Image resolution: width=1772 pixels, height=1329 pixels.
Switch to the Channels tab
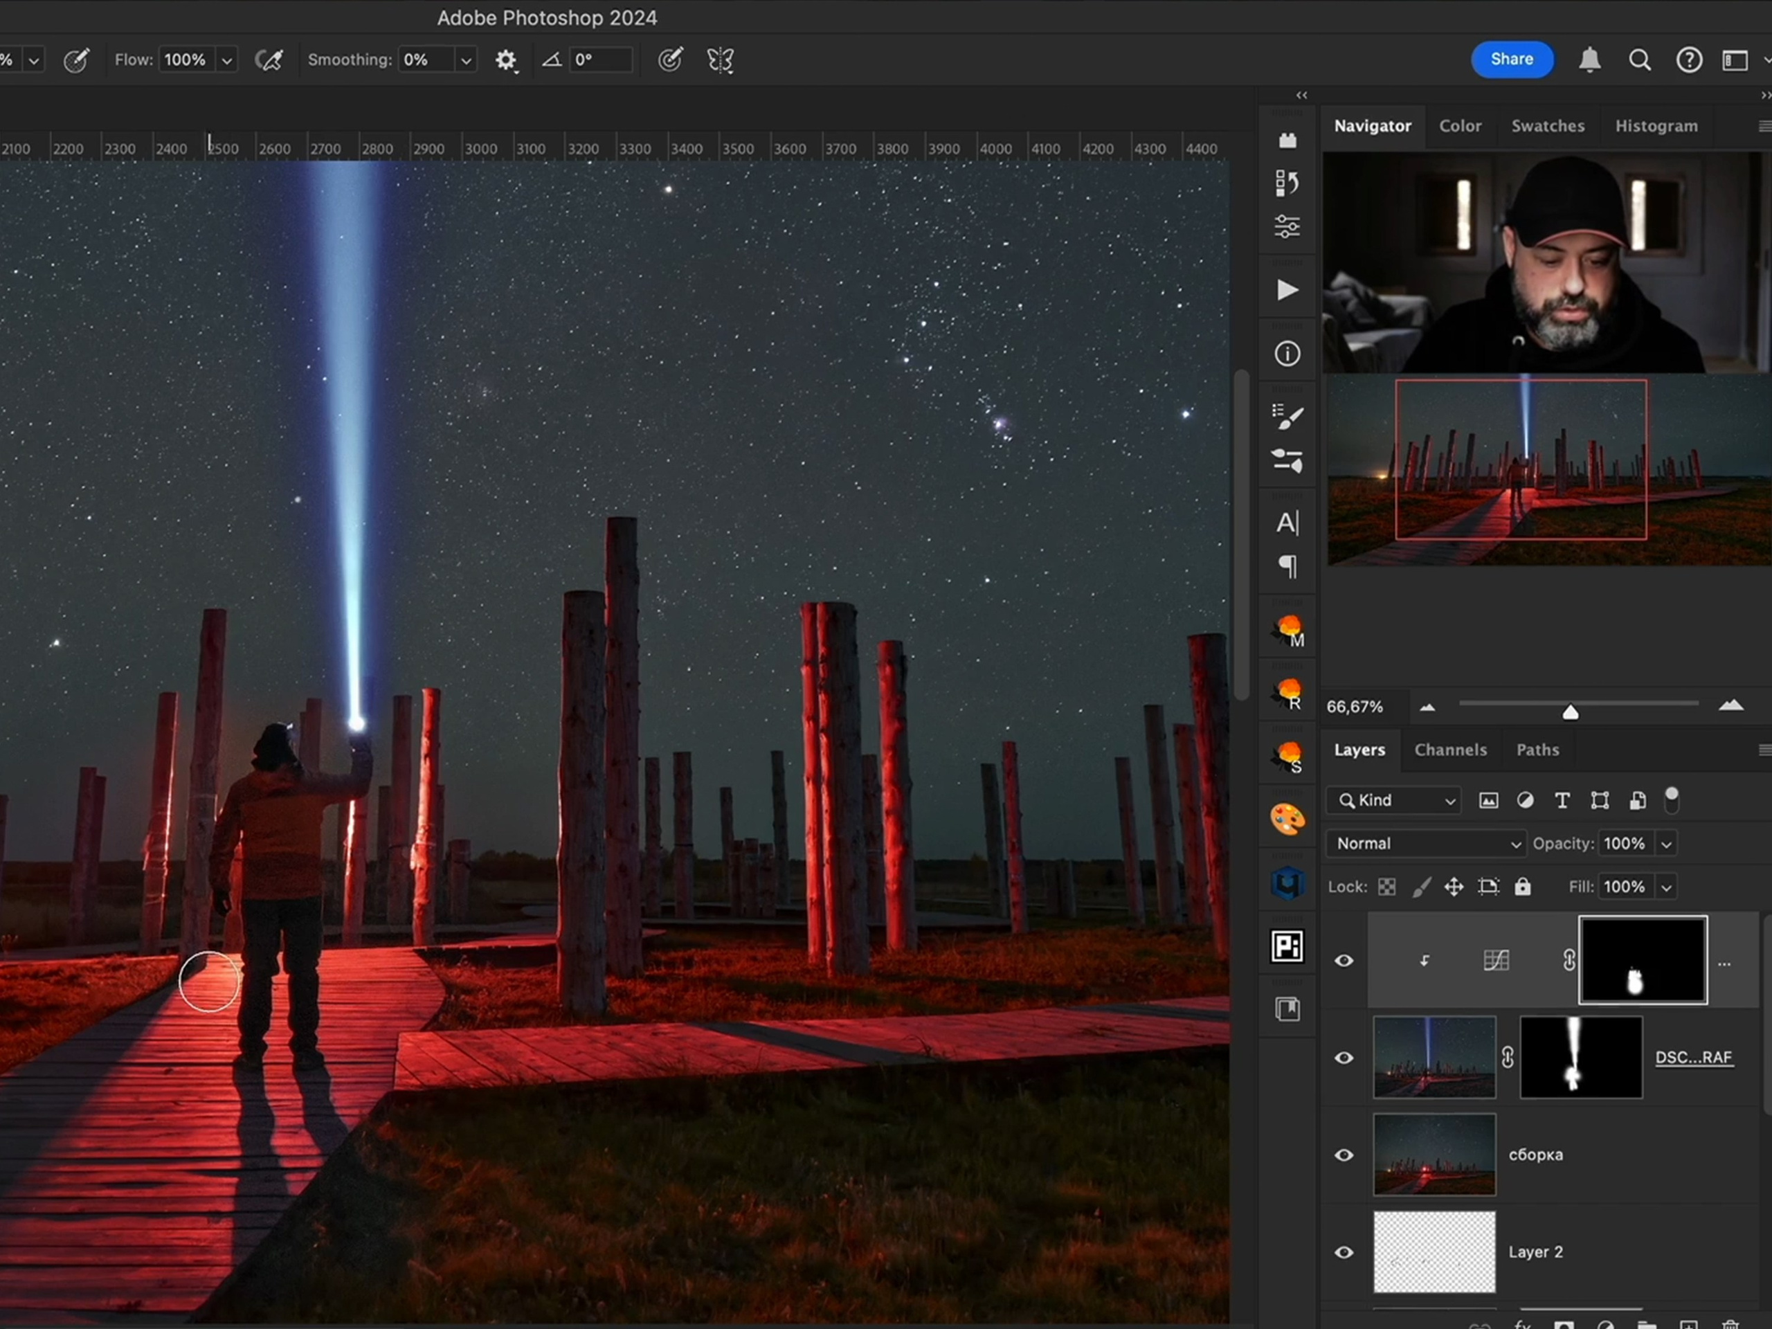point(1450,750)
